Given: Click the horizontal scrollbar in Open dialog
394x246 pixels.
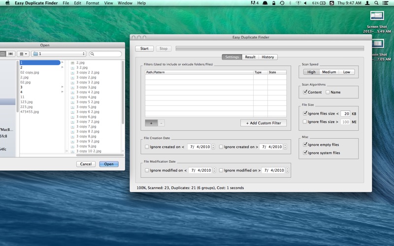Looking at the screenshot, I should 100,155.
